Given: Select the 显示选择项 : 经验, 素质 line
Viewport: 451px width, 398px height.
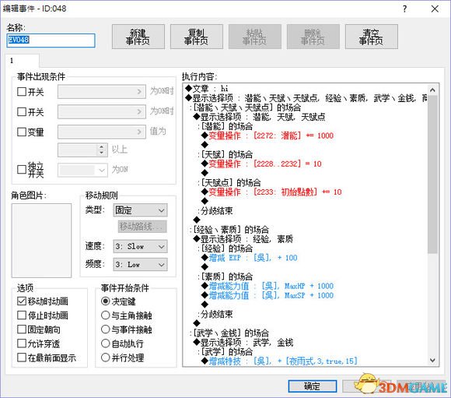Looking at the screenshot, I should click(243, 239).
